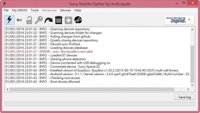
Task: Click the PayPal secure payments donate button
Action: [180, 20]
